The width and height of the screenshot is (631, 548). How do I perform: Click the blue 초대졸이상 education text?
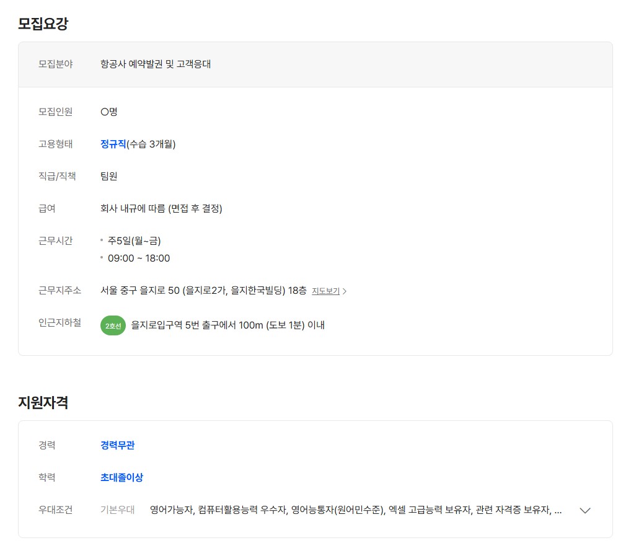coord(121,477)
